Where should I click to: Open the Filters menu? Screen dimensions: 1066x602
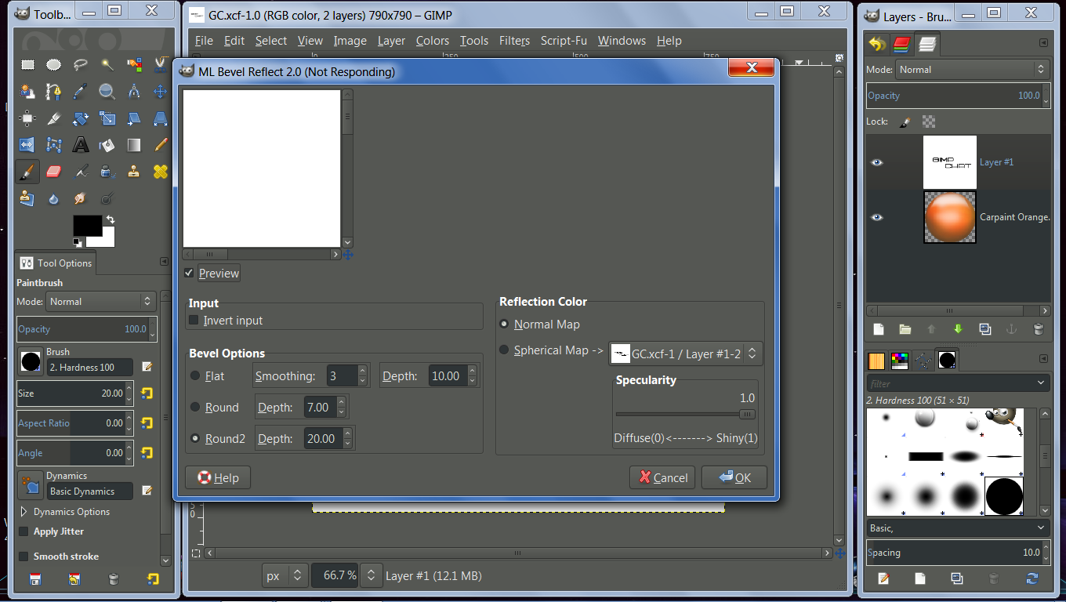click(514, 41)
